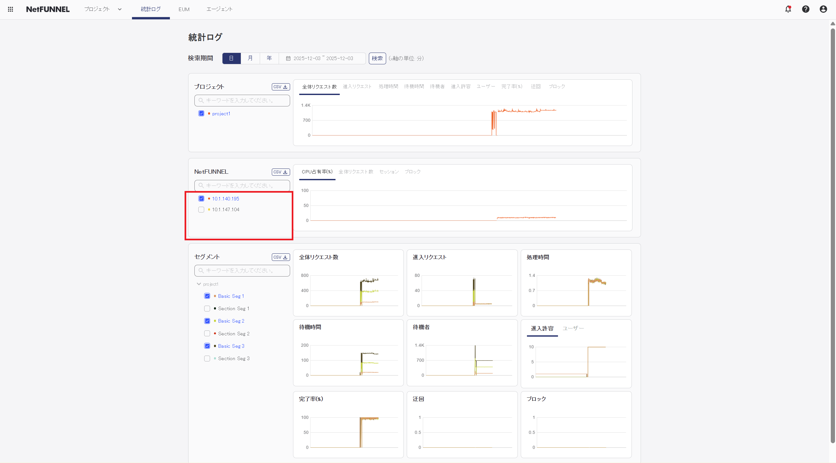Click the NetFUNNEL keyword search field
836x463 pixels.
click(x=241, y=185)
